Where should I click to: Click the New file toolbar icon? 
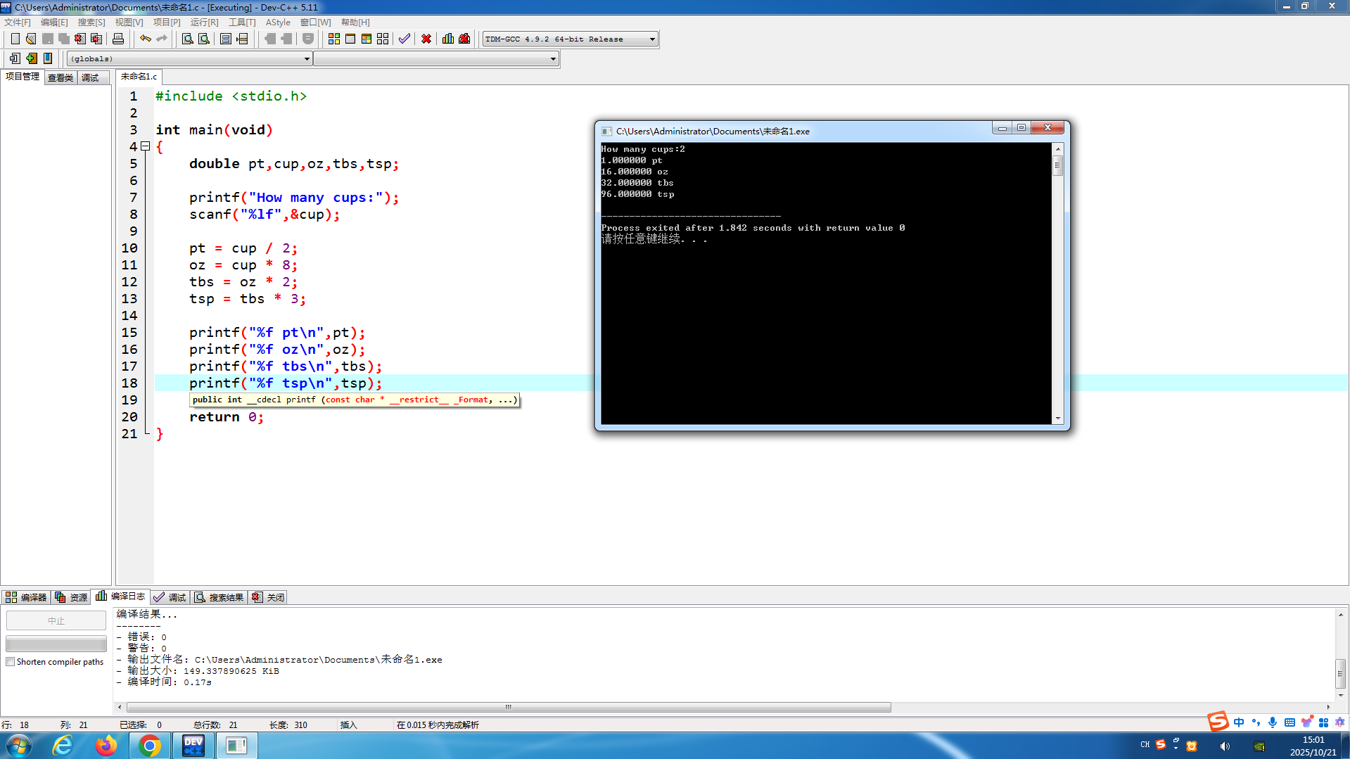(x=15, y=39)
